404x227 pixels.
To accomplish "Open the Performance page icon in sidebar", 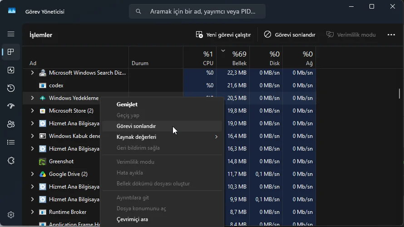I will (x=11, y=70).
